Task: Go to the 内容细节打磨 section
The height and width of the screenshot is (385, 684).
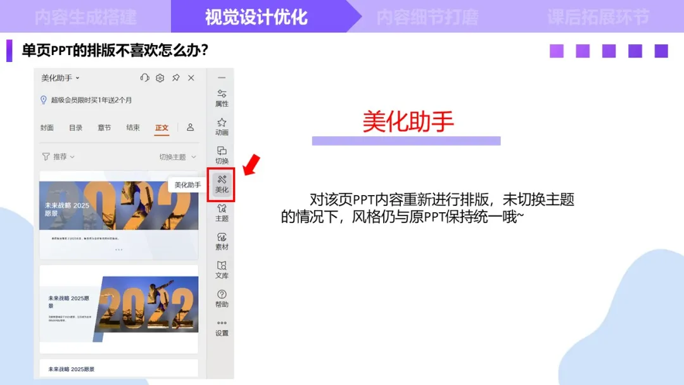Action: click(x=427, y=17)
